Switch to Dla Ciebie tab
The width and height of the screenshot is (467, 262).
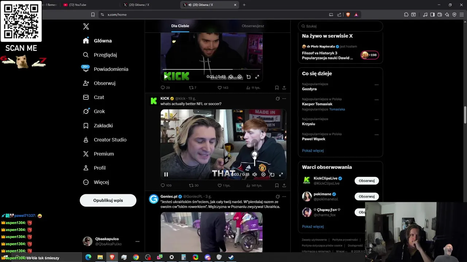[x=180, y=26]
